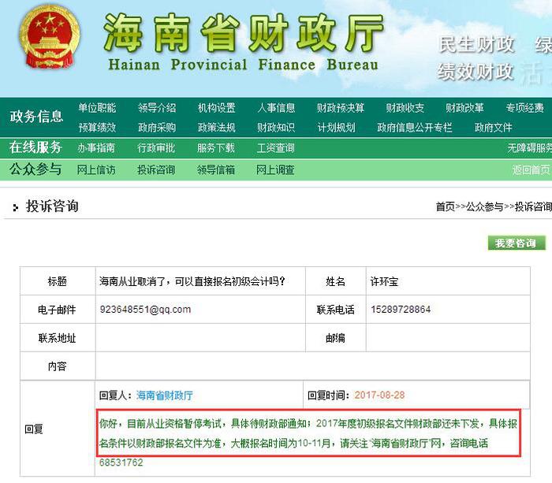Open 领导信箱 link
The width and height of the screenshot is (552, 483).
pyautogui.click(x=216, y=169)
